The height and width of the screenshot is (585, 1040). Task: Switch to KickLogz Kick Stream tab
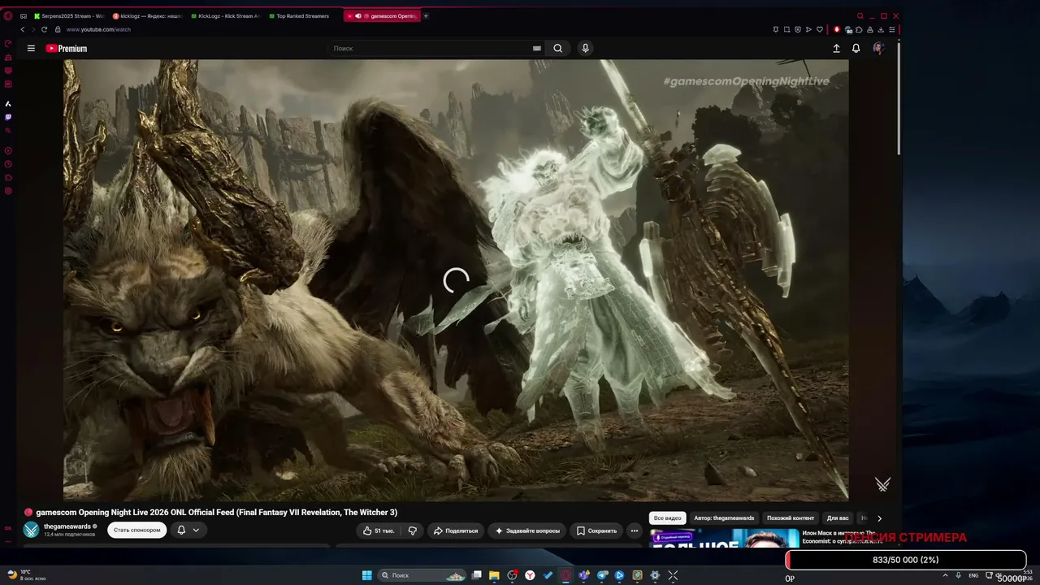[225, 16]
